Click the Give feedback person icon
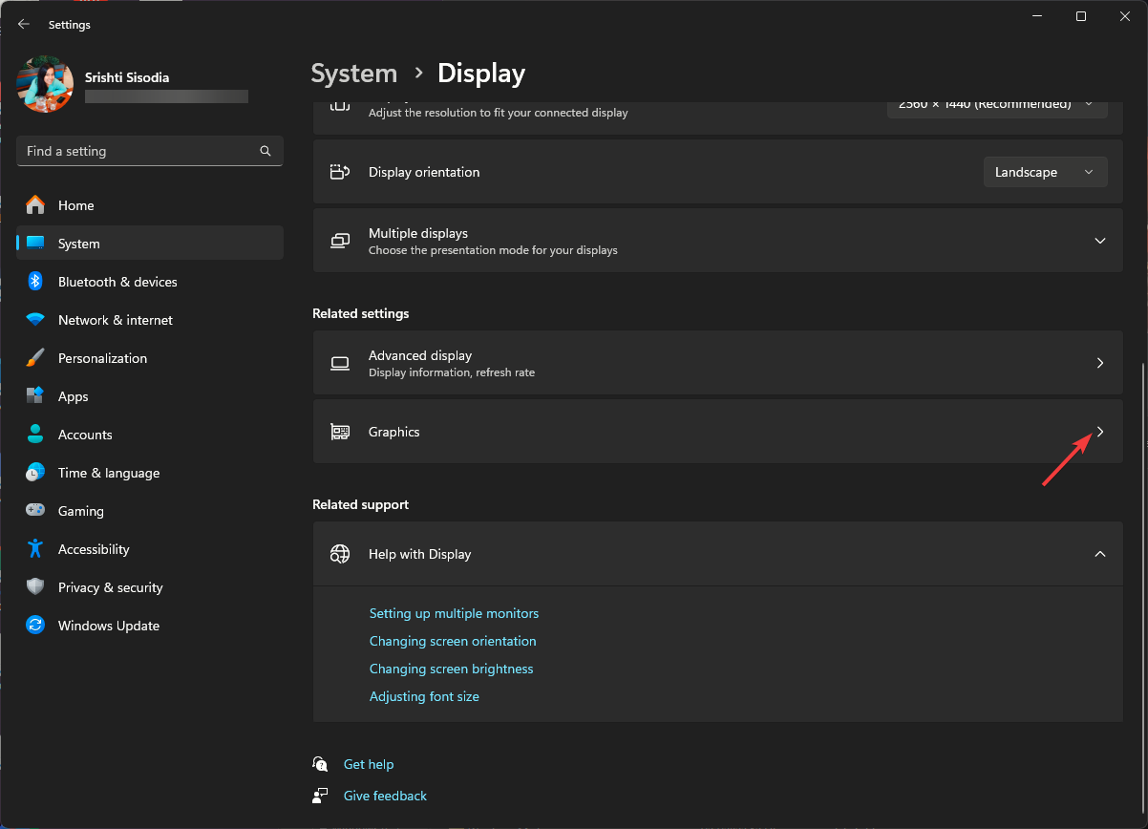 pyautogui.click(x=320, y=796)
